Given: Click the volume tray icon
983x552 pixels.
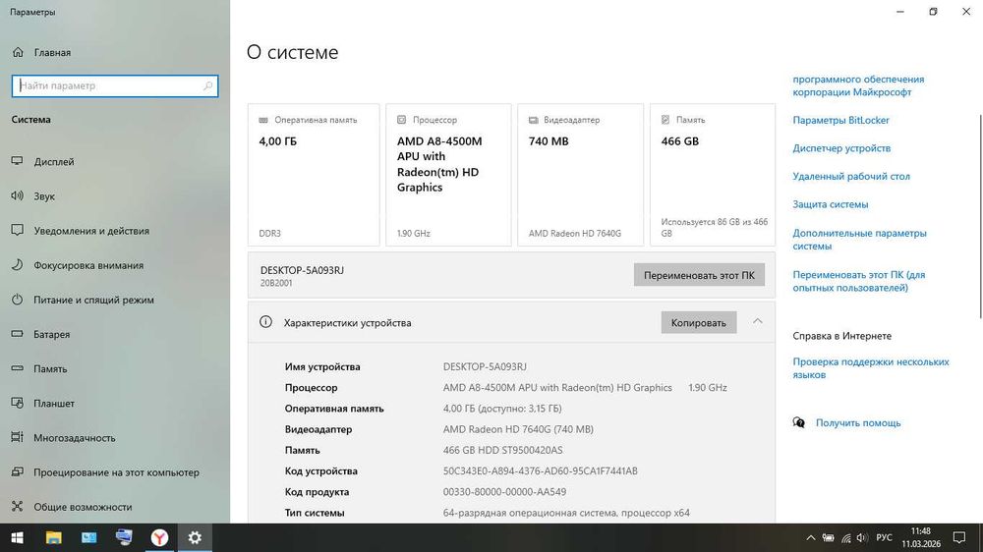Looking at the screenshot, I should pos(862,537).
